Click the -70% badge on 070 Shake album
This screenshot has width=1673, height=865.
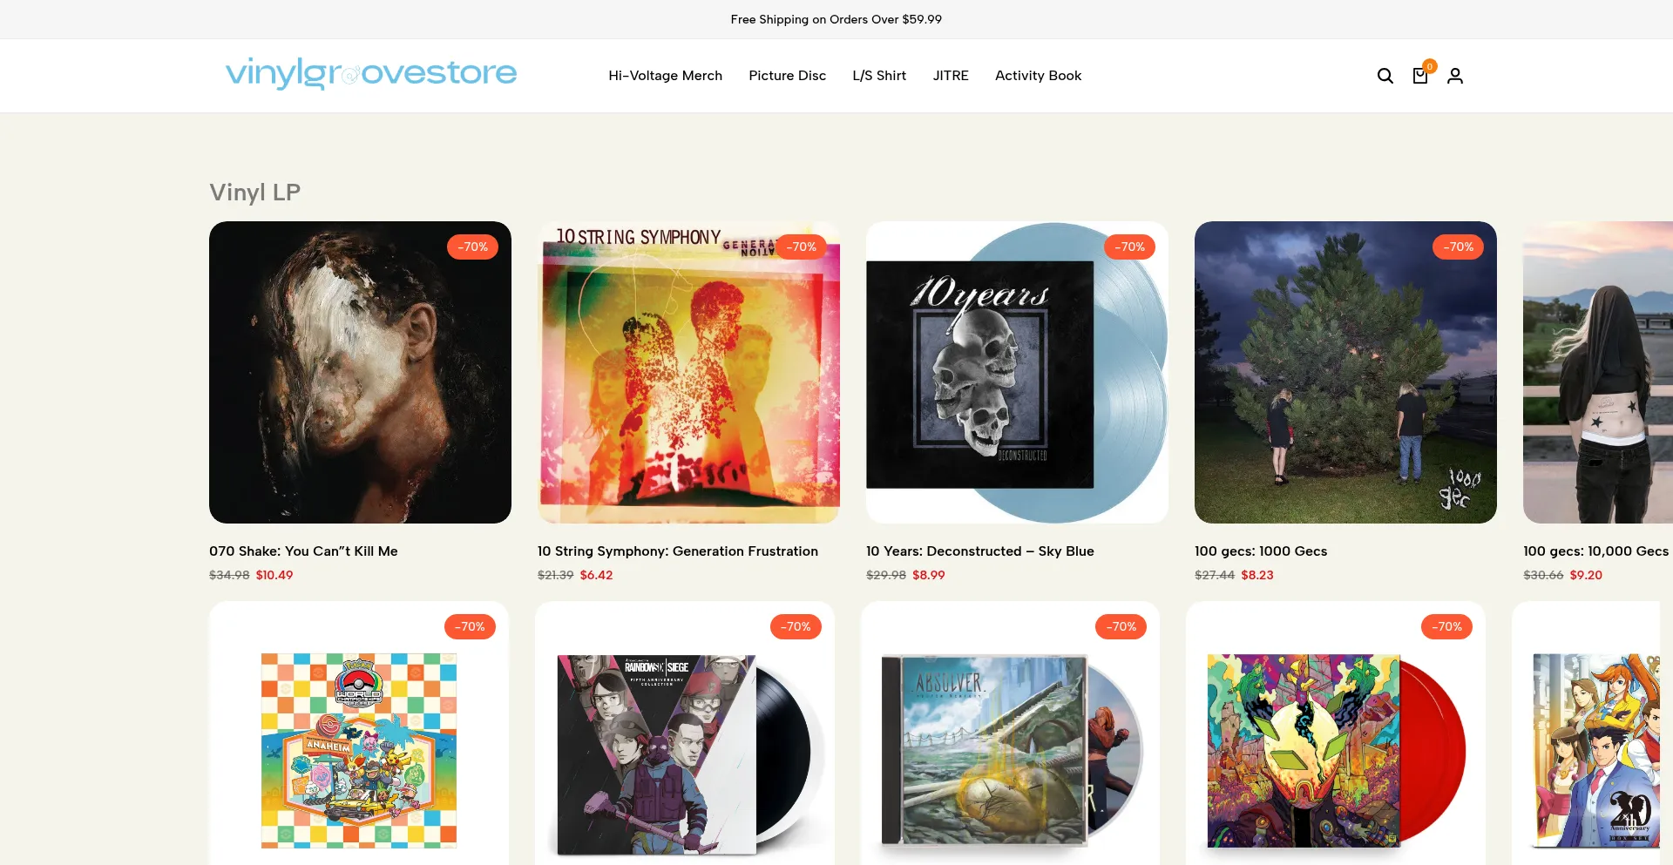[x=473, y=247]
